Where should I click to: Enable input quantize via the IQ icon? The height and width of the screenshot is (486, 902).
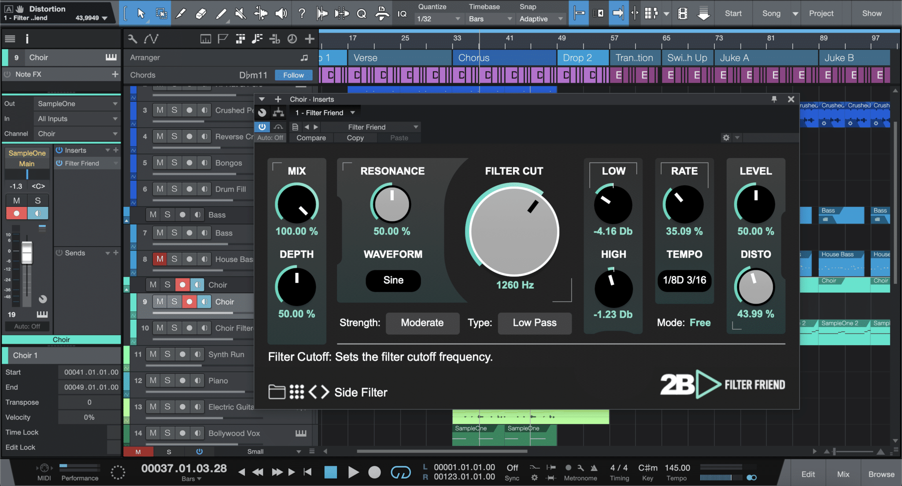click(402, 13)
